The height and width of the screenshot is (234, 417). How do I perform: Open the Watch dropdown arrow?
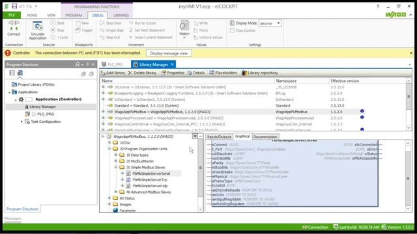184,38
